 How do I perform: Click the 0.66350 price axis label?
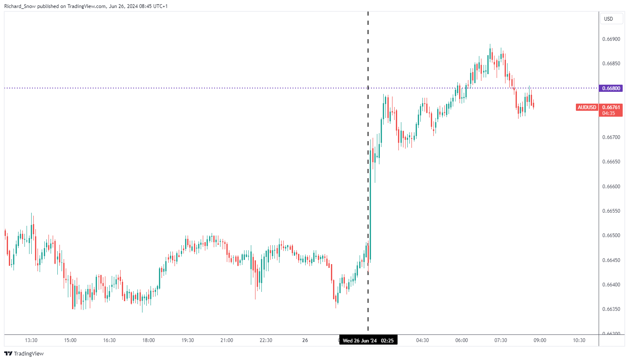[x=611, y=309]
